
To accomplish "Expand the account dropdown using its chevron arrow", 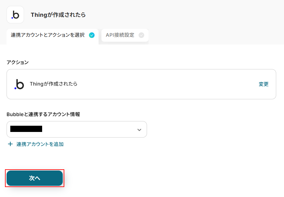I will (139, 129).
